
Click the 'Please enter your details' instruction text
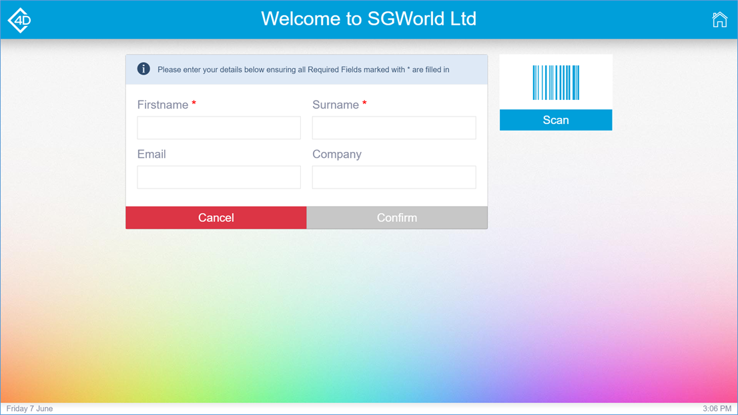303,69
